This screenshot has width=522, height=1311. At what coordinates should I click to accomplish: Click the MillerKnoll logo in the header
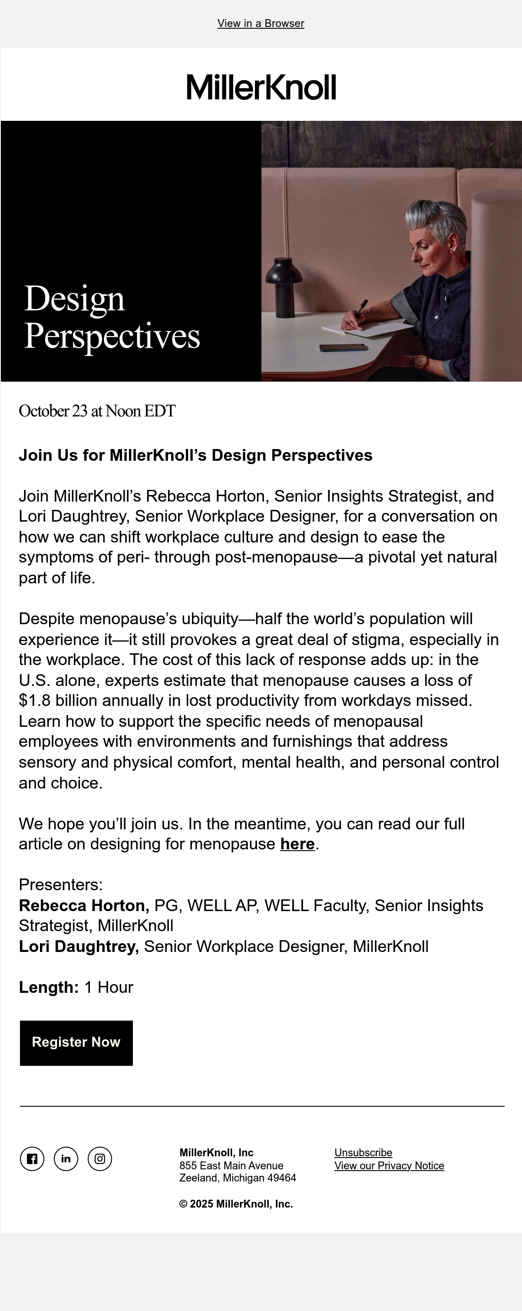pyautogui.click(x=261, y=87)
